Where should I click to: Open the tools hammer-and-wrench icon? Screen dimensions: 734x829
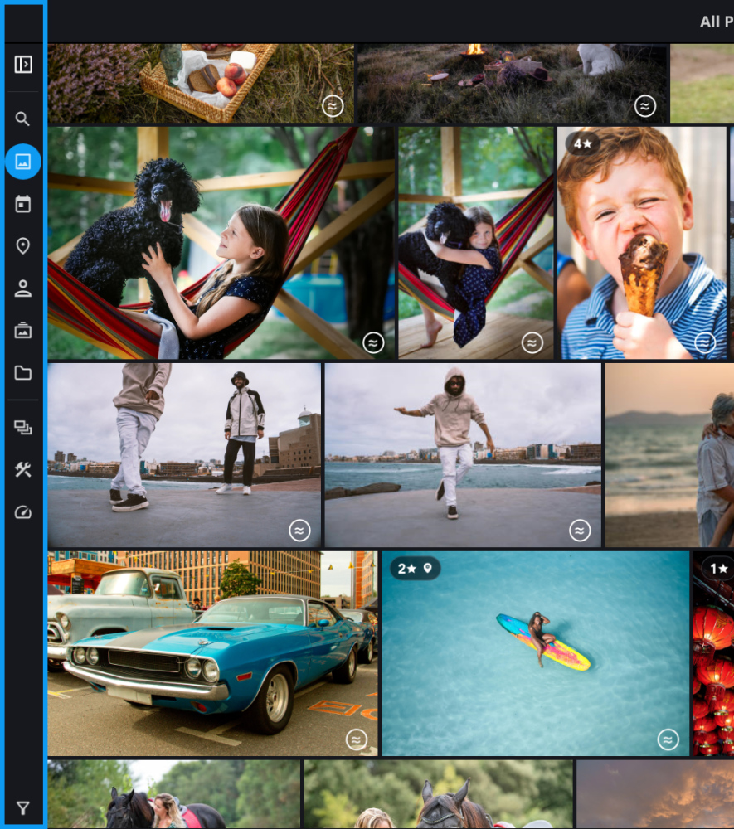click(22, 469)
